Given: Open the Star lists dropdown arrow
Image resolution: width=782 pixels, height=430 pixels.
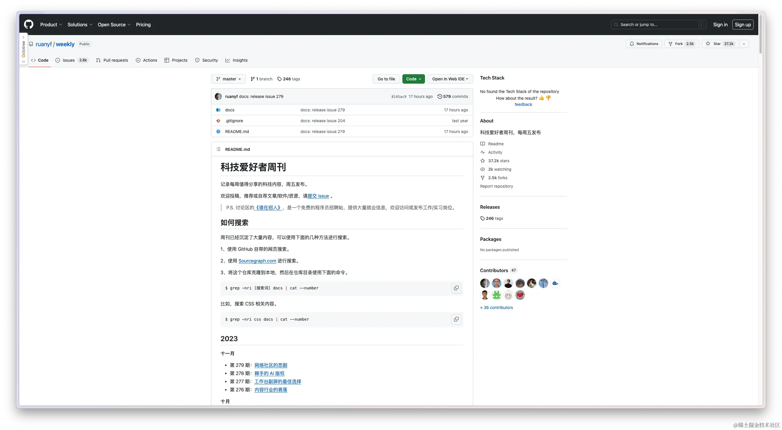Looking at the screenshot, I should pos(744,44).
